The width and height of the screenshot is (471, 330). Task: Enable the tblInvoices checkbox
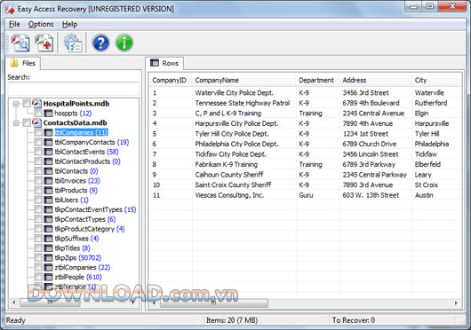point(38,180)
